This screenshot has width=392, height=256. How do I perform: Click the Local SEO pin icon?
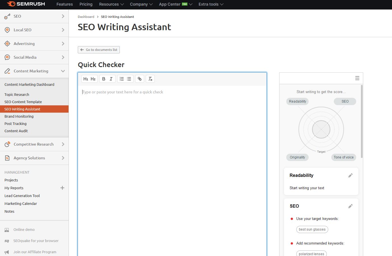tap(7, 30)
